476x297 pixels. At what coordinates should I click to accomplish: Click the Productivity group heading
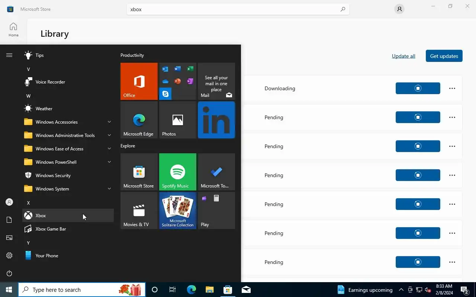[132, 55]
